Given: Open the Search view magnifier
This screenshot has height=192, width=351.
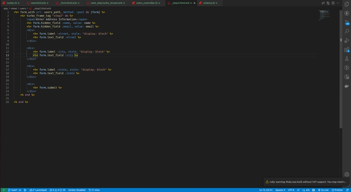Looking at the screenshot, I should (347, 31).
